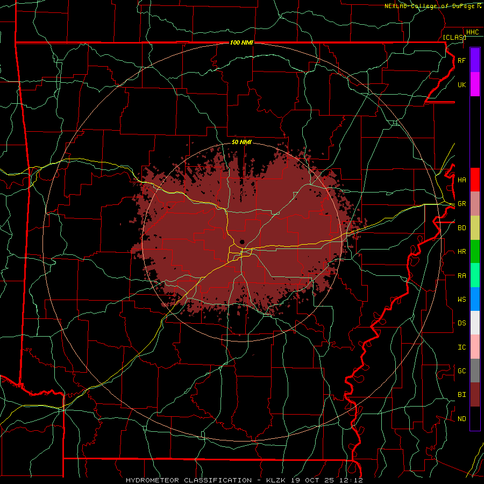This screenshot has height=484, width=484.
Task: Click the UK legend label
Action: 461,84
